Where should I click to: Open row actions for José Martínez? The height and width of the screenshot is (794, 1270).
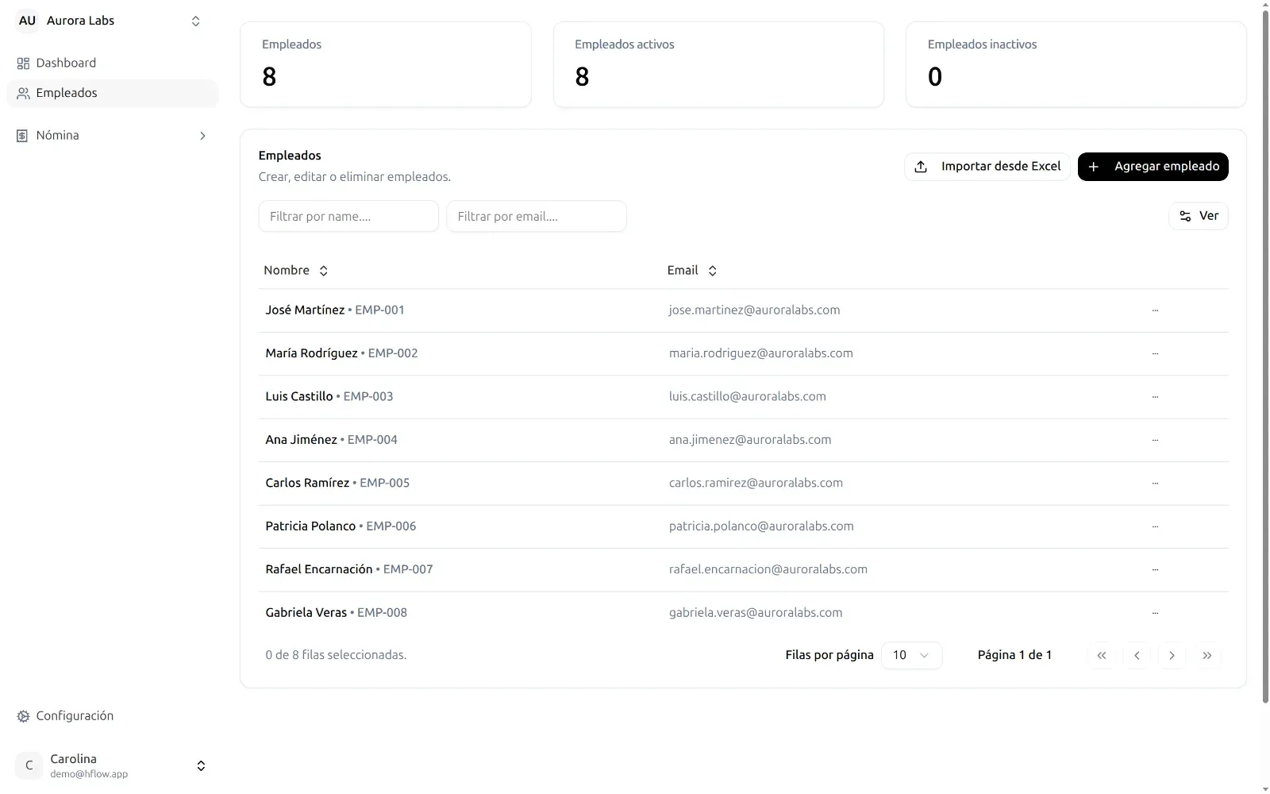[1155, 310]
